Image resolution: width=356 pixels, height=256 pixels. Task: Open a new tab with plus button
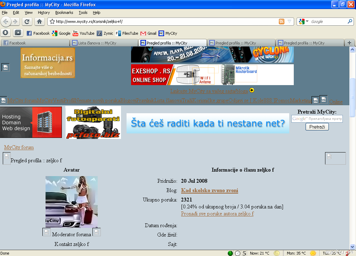(349, 43)
